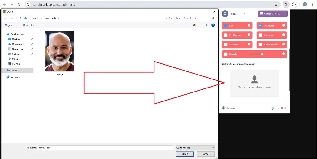This screenshot has height=159, width=317.
Task: Expand the user account dropdown arrow
Action: coord(245,14)
